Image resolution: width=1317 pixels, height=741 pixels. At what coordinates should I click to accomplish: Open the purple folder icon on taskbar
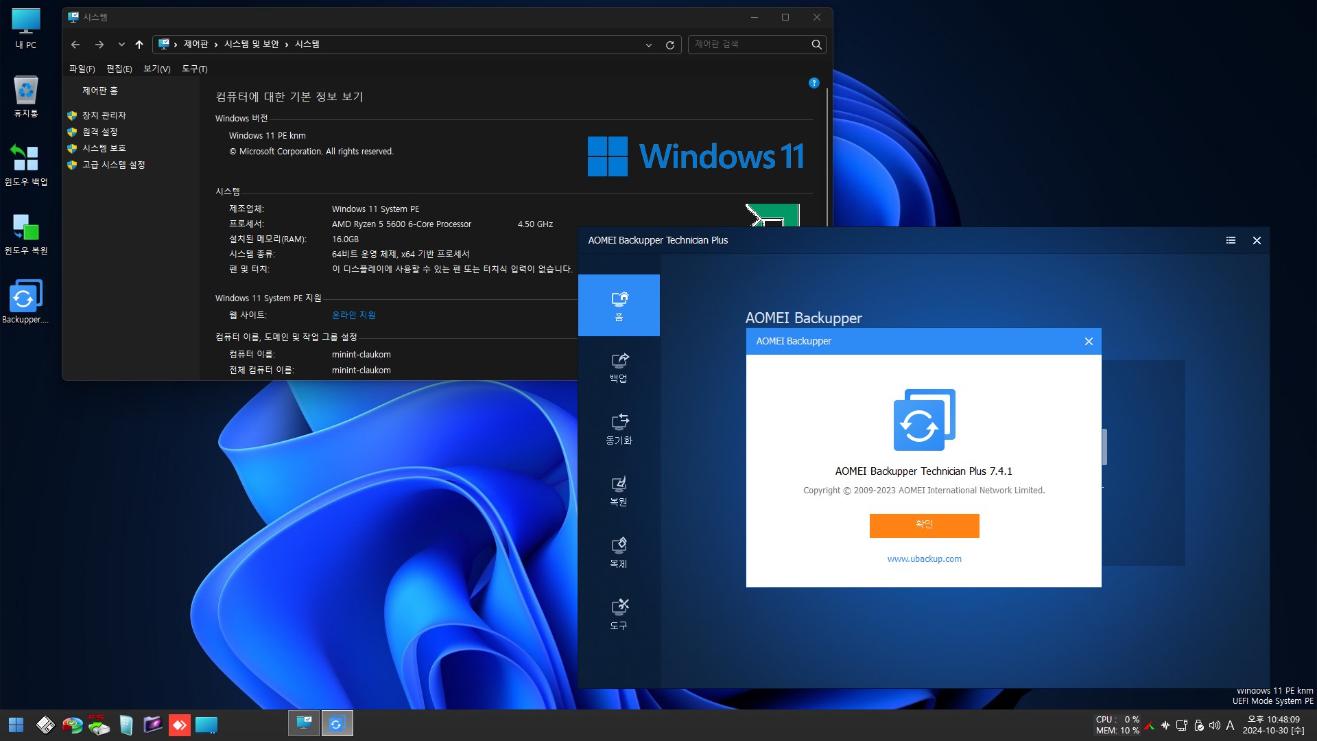point(152,725)
